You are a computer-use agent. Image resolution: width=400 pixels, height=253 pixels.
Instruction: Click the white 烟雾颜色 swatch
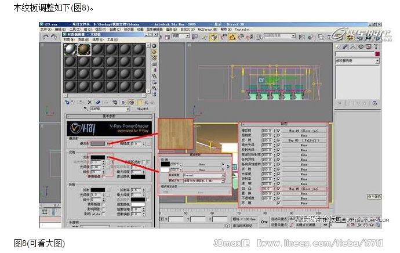pyautogui.click(x=138, y=204)
